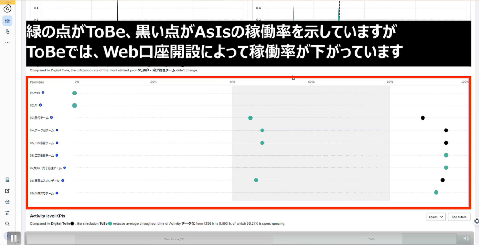Click the 07_検印・完了処理チーム pool label

(x=46, y=168)
